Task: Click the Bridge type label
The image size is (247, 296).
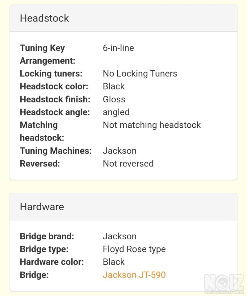Action: (x=44, y=249)
